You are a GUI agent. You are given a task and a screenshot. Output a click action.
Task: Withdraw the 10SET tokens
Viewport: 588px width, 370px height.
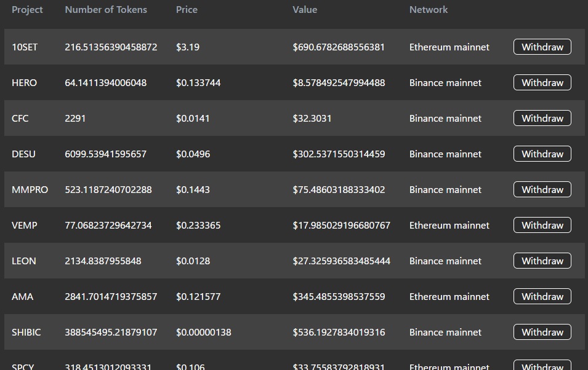tap(542, 47)
